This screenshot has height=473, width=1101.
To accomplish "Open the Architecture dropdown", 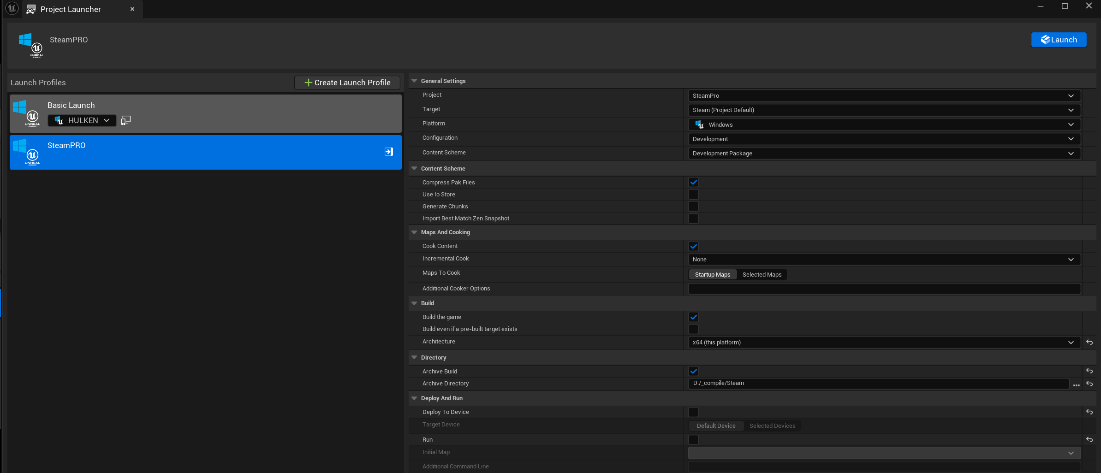I will pyautogui.click(x=884, y=342).
